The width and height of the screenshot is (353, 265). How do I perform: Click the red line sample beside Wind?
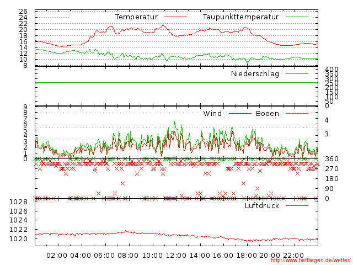[240, 113]
